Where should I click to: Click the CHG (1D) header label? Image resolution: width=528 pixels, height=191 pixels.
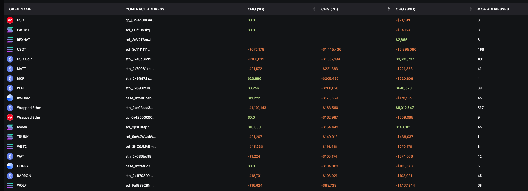(256, 9)
